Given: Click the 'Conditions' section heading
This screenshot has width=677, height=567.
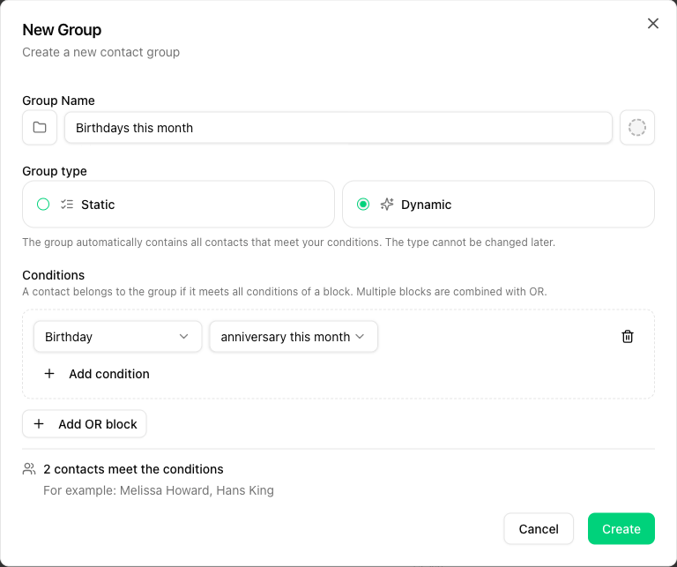Looking at the screenshot, I should click(54, 275).
